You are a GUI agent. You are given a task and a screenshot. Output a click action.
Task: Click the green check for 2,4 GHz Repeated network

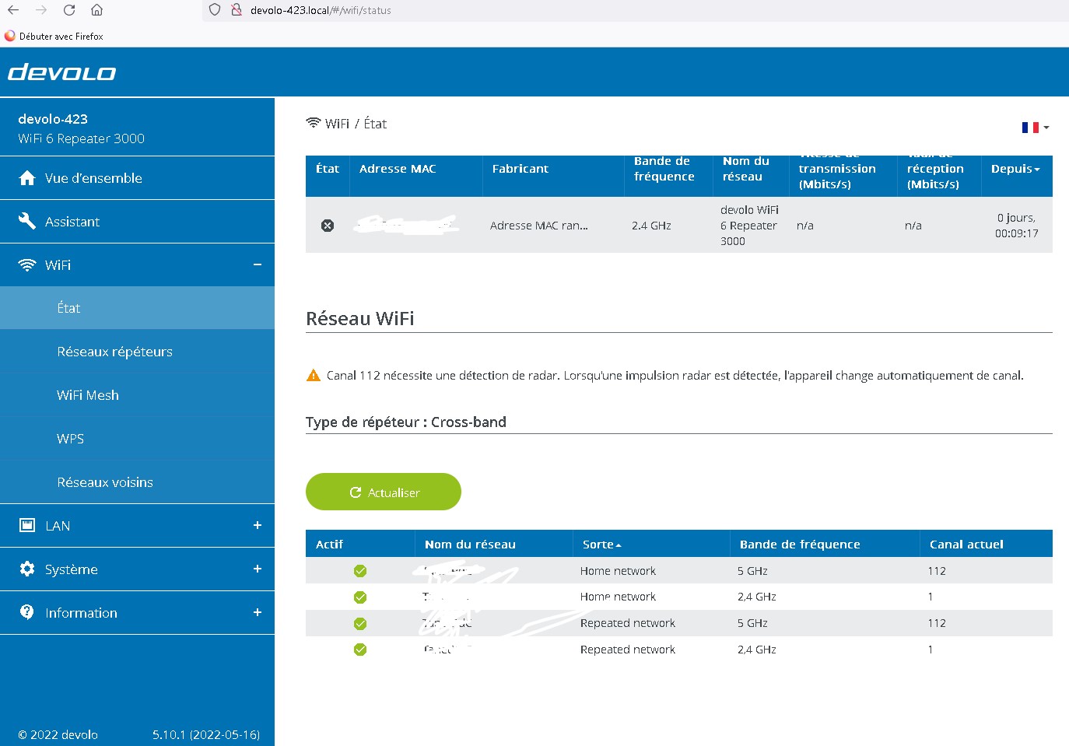click(360, 650)
